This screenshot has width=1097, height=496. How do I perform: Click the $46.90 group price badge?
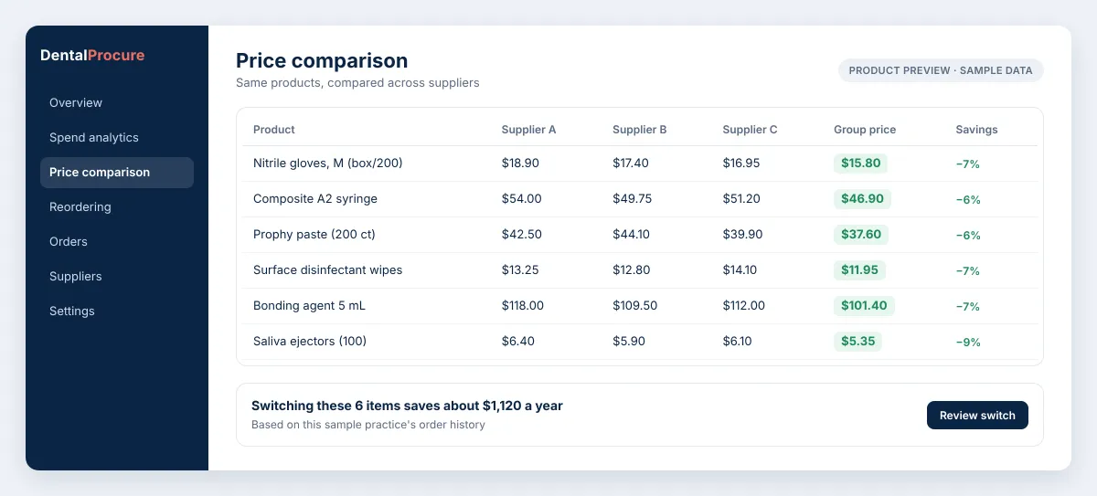tap(862, 199)
